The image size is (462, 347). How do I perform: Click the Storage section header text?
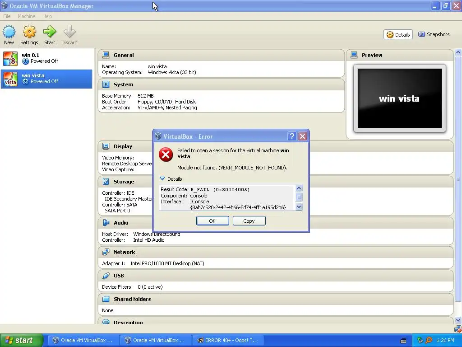click(x=124, y=182)
